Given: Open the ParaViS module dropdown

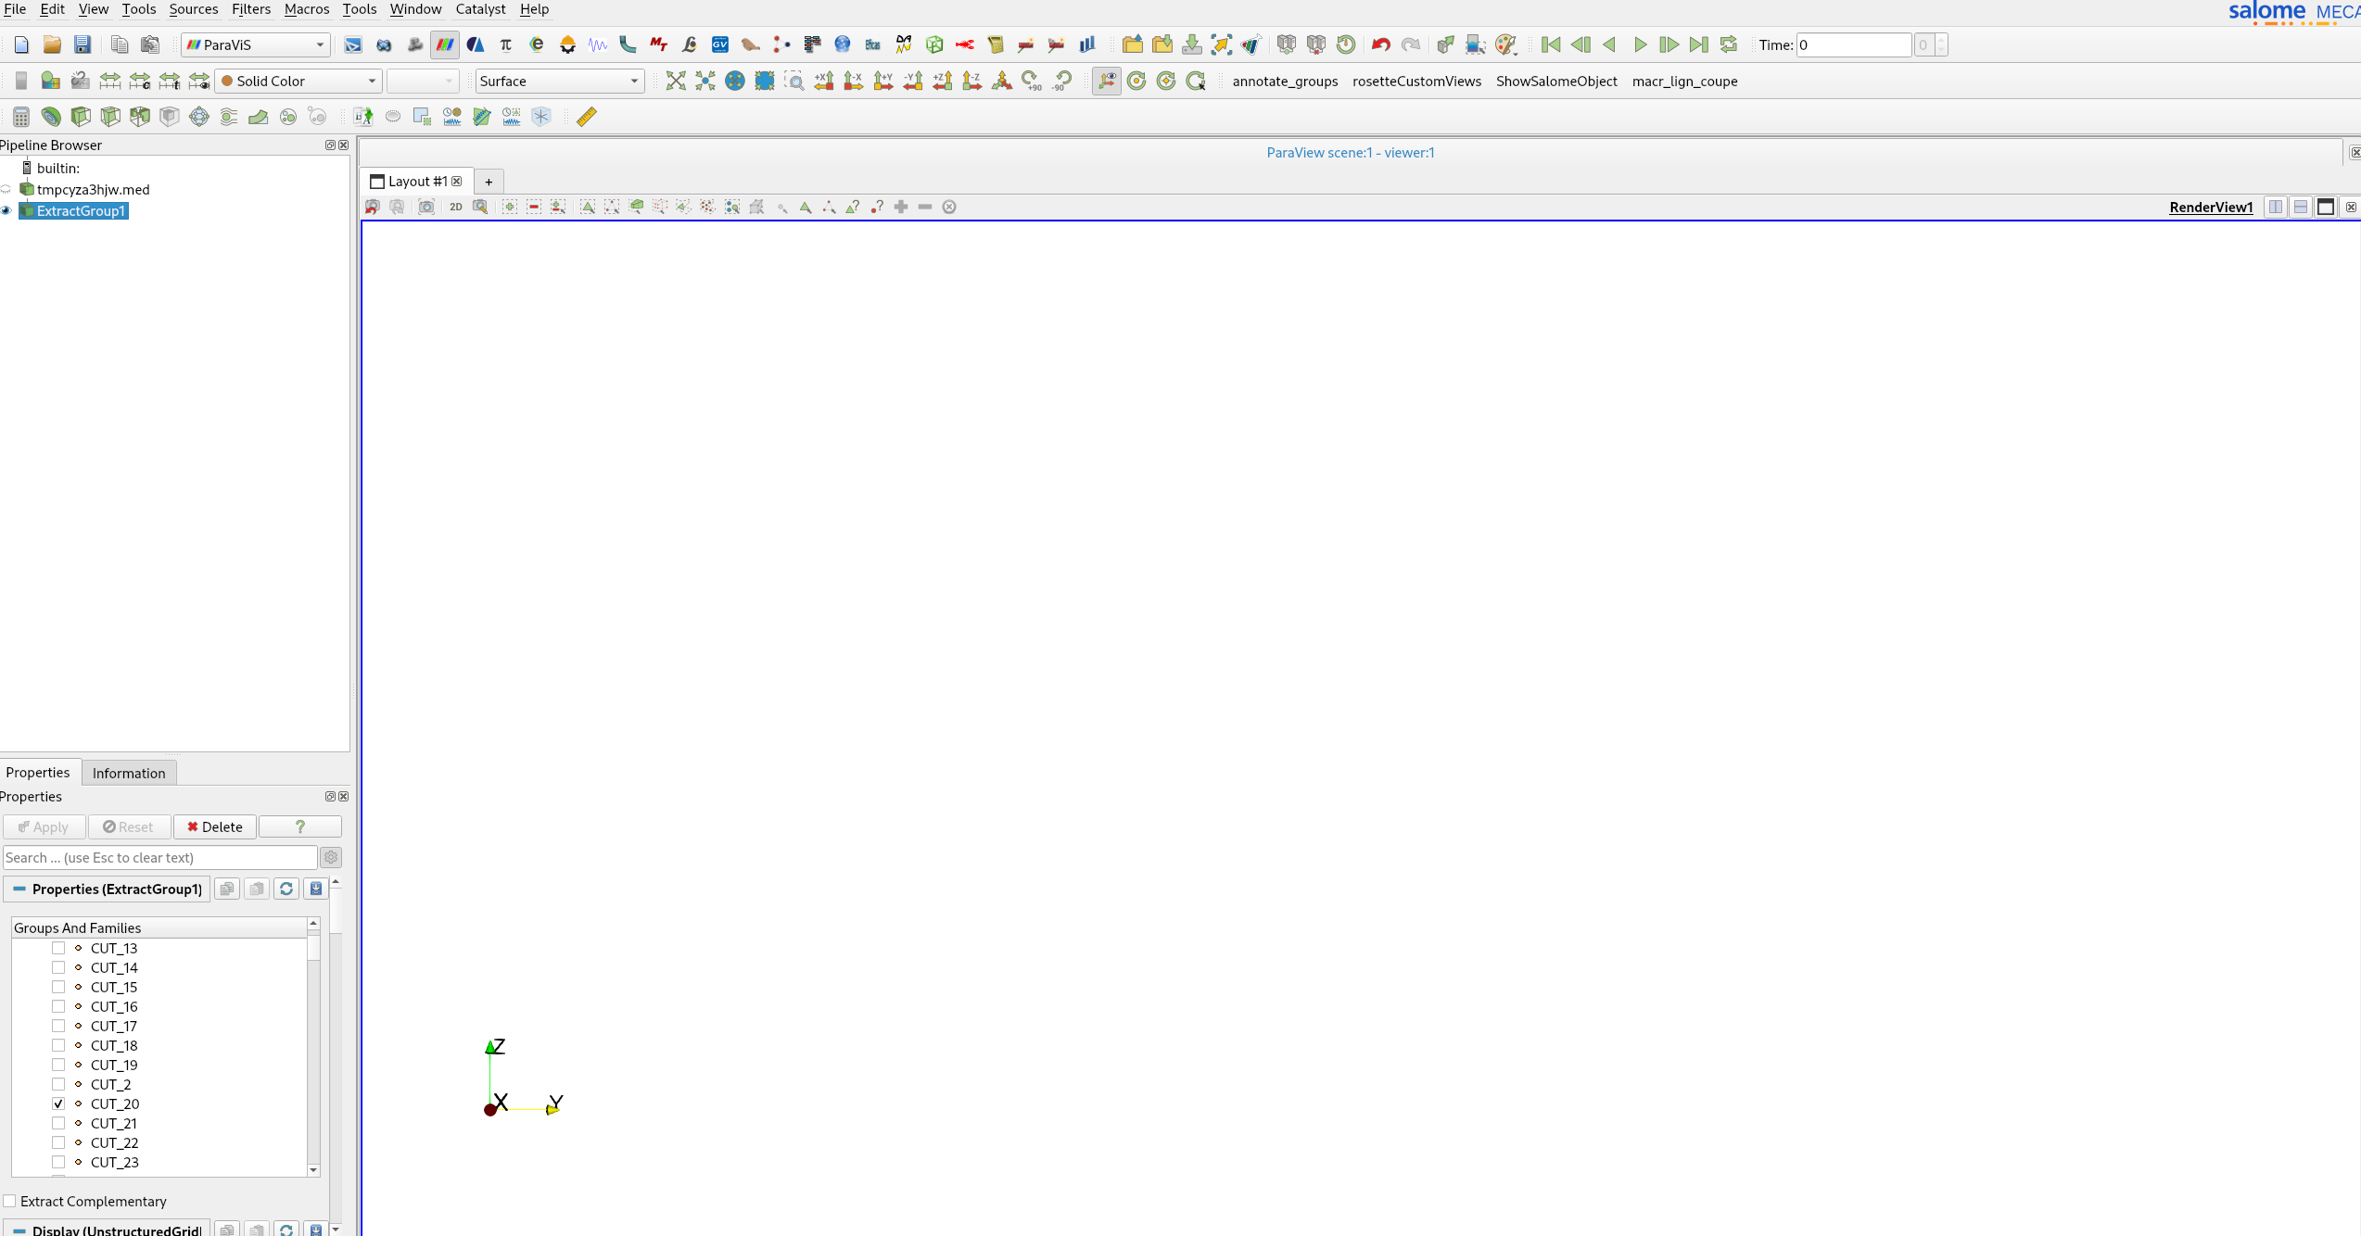Looking at the screenshot, I should coord(256,44).
